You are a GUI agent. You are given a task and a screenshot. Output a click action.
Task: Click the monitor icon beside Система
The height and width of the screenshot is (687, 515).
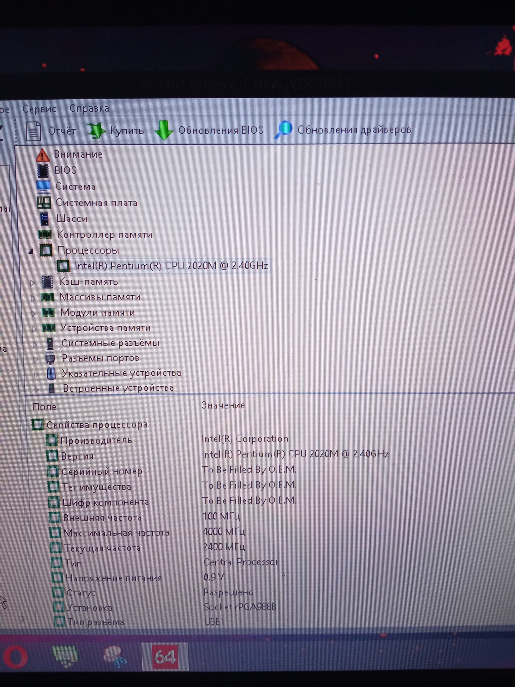44,186
